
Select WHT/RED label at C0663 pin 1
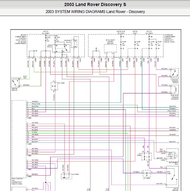pos(35,160)
